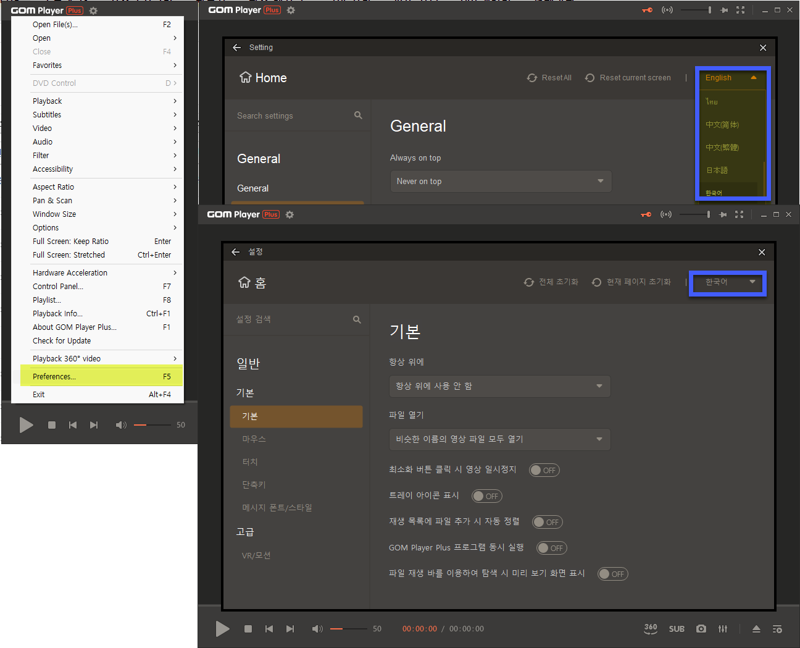Click the play button in the left player window
Viewport: 800px width, 648px height.
pos(26,425)
